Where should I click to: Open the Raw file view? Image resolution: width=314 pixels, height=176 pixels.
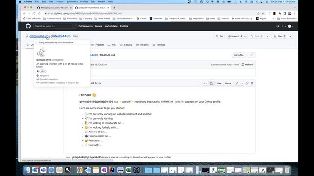coord(219,83)
